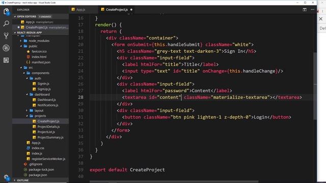Open the Manage gear icon
Viewport: 326px width, 183px height.
pyautogui.click(x=6, y=177)
